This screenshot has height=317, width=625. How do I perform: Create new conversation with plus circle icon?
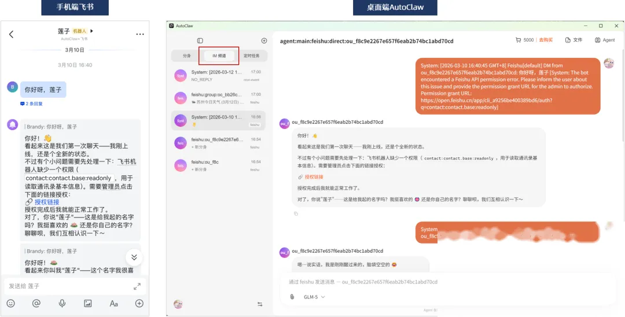[x=264, y=40]
